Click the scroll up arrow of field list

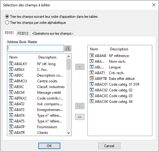point(69,56)
